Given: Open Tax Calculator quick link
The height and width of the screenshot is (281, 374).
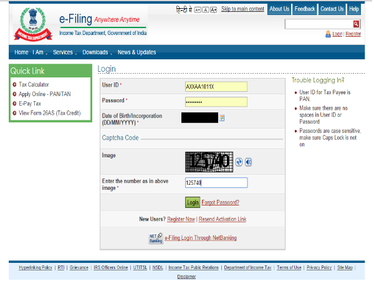Looking at the screenshot, I should [x=34, y=84].
